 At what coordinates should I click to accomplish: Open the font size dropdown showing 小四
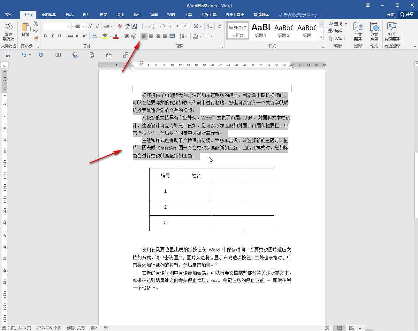click(84, 26)
